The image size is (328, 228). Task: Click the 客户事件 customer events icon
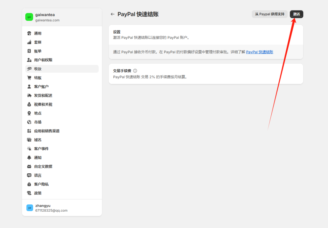coord(29,148)
